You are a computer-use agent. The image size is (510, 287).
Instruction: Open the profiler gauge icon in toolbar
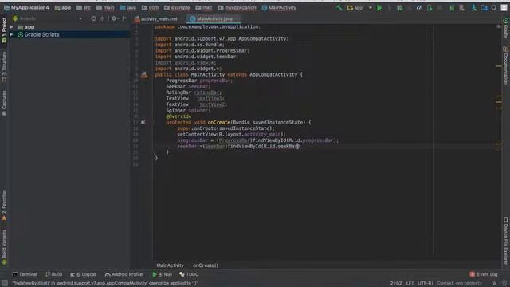[x=419, y=7]
